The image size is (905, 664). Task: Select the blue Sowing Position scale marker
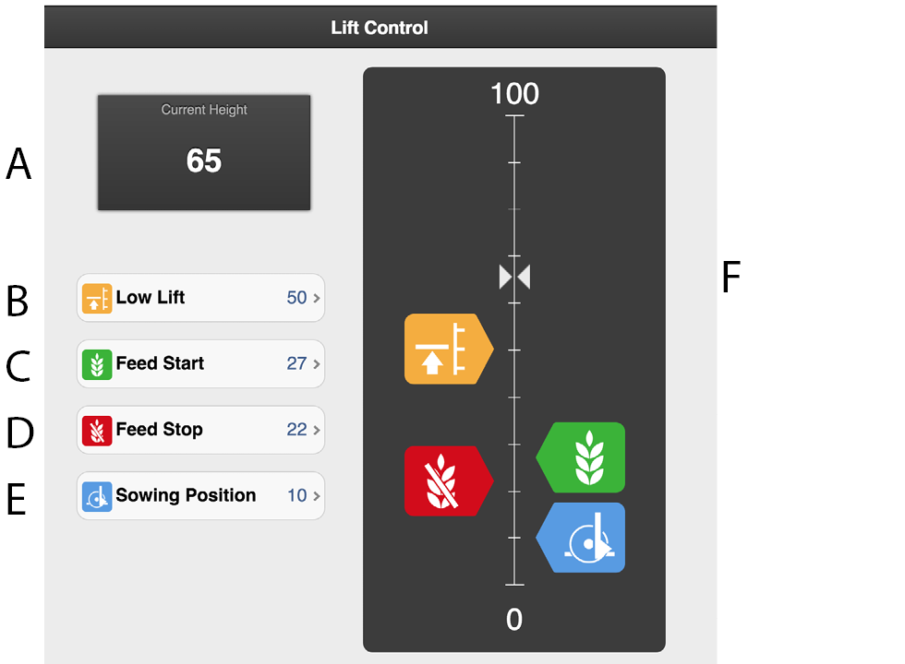(584, 538)
